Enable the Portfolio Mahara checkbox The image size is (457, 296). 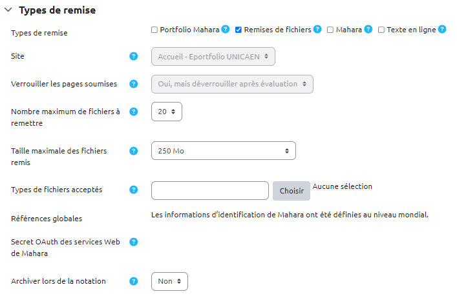(x=154, y=30)
